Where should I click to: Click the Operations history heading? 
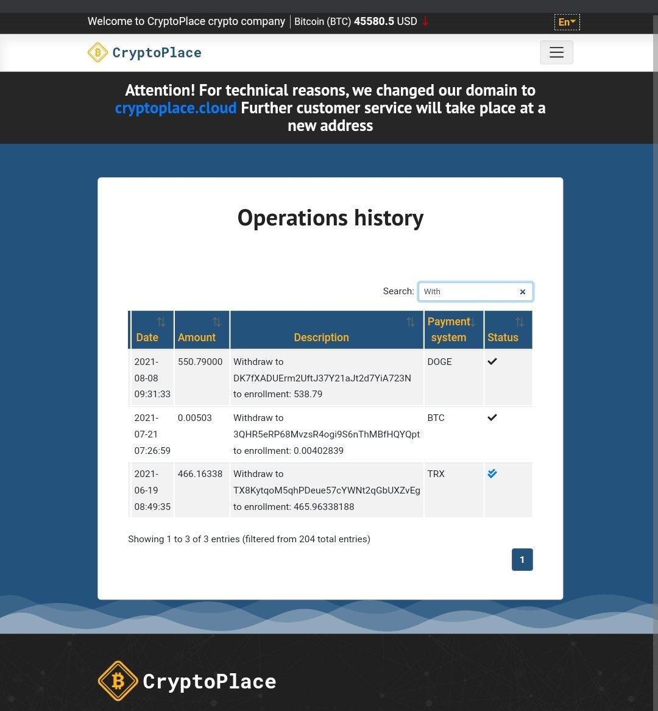click(x=331, y=218)
